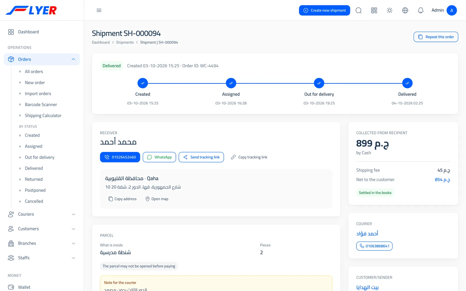This screenshot has width=466, height=291.
Task: Open New order page
Action: (x=35, y=83)
